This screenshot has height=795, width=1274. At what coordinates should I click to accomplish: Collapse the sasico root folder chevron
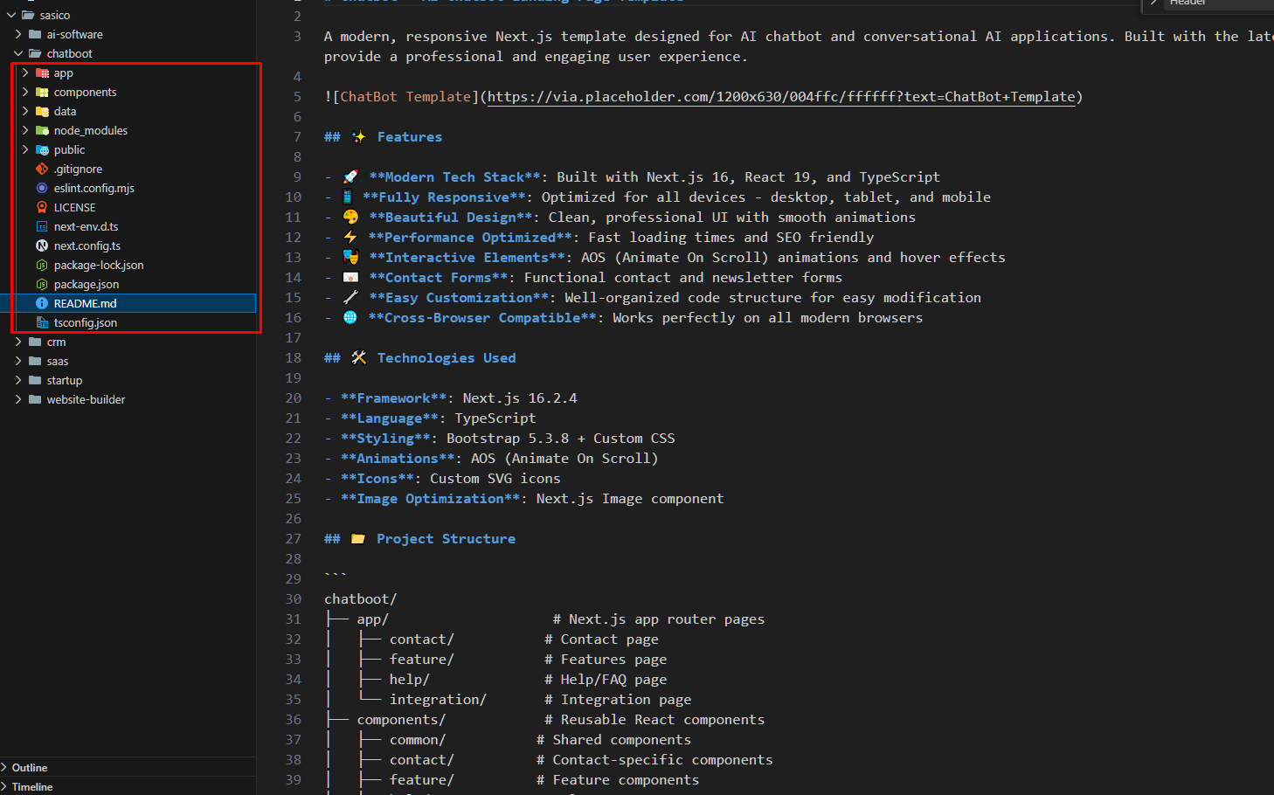pos(11,16)
